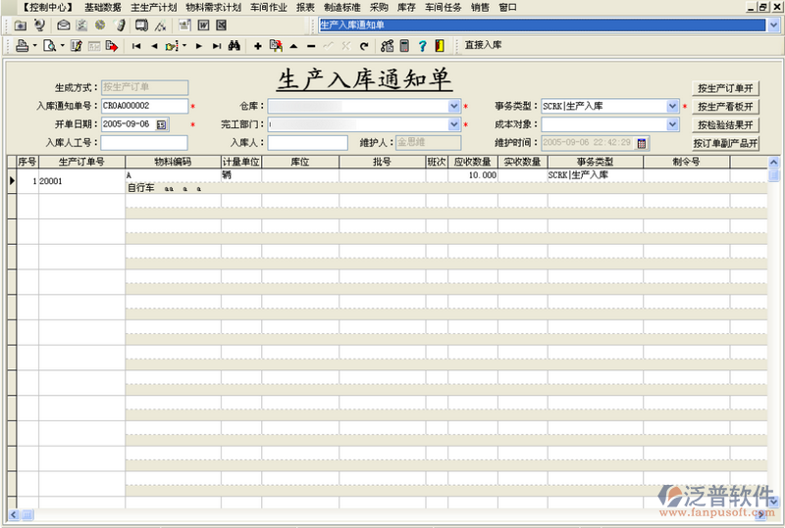Click the print icon in the toolbar
This screenshot has width=785, height=528.
point(22,45)
